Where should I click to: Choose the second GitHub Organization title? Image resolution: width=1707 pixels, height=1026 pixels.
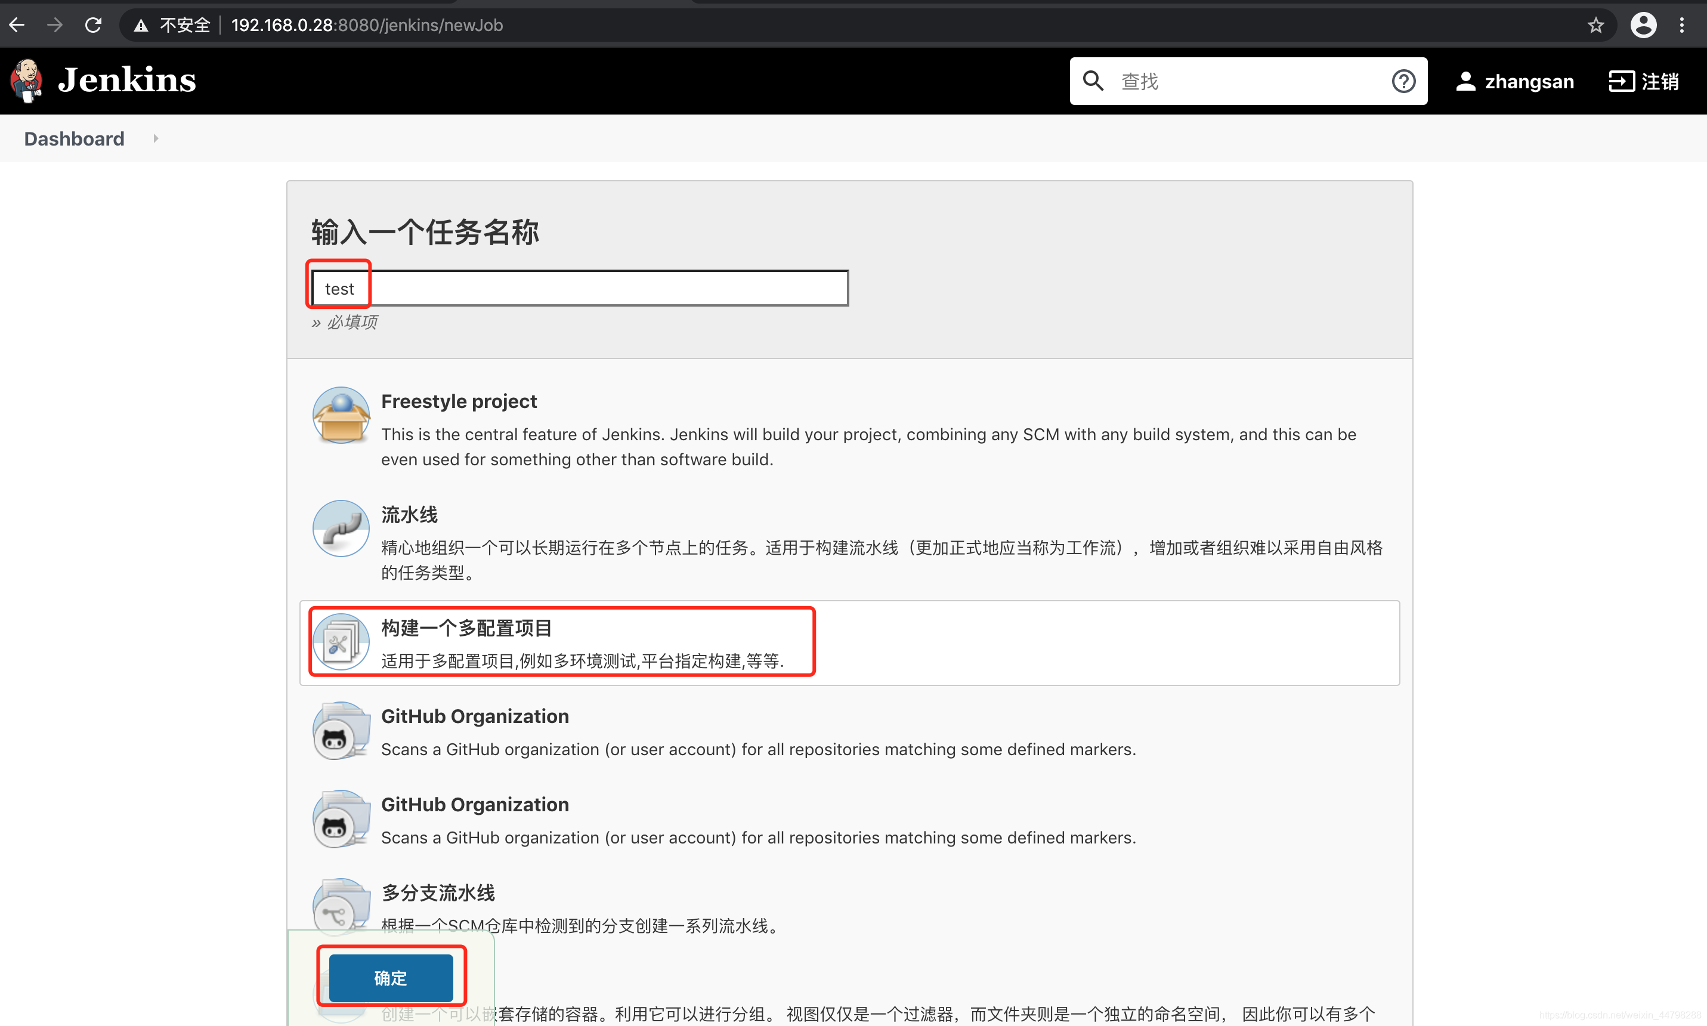click(475, 805)
